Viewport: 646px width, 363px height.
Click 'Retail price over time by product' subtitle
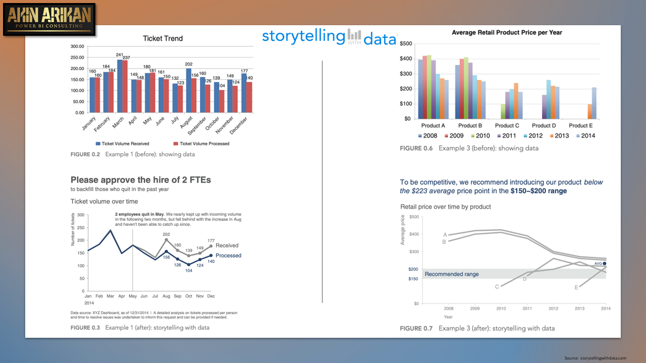pos(446,207)
